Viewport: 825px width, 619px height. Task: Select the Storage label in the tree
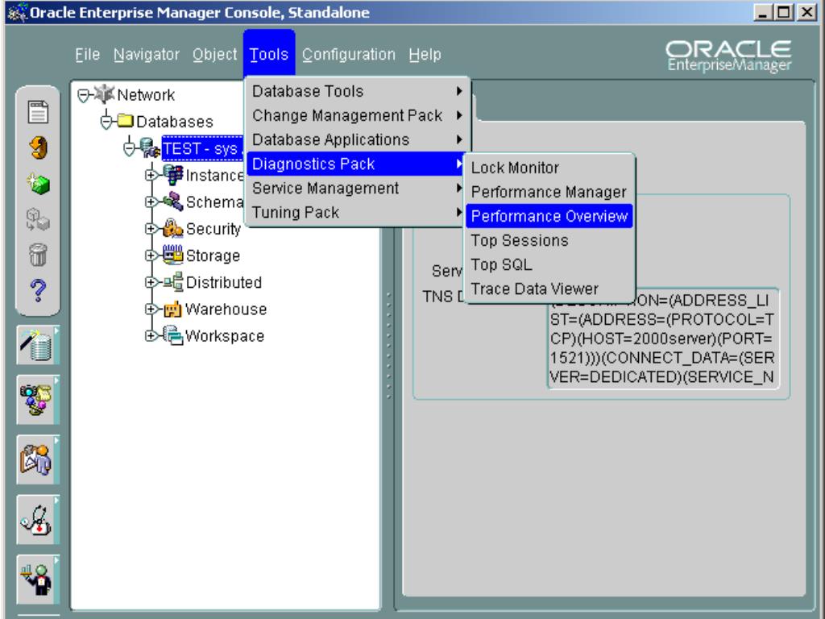click(x=213, y=255)
